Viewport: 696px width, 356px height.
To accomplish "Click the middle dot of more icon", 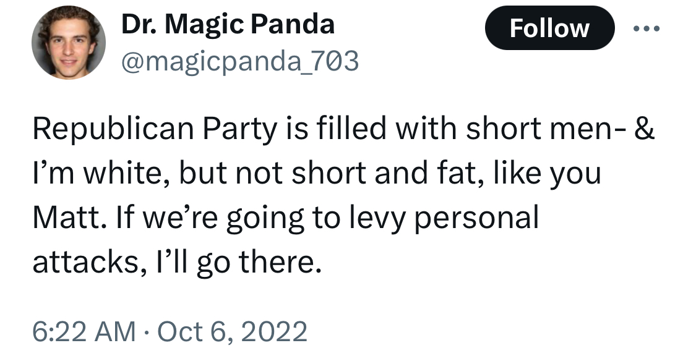I will pos(647,28).
